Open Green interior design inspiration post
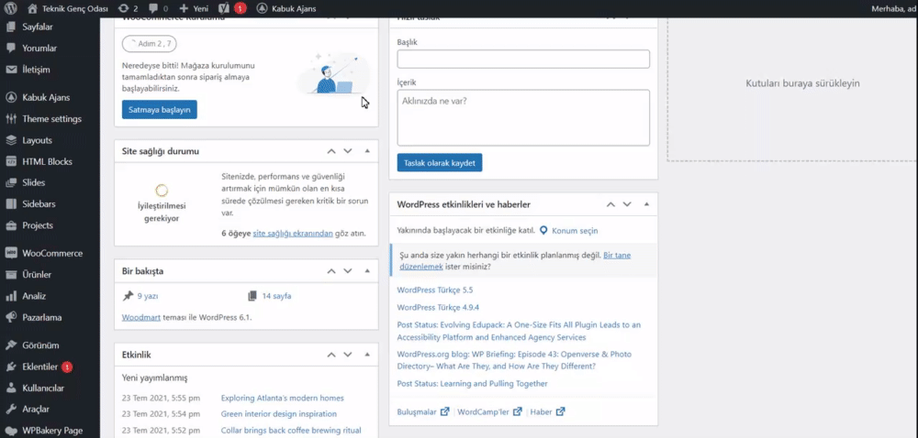The height and width of the screenshot is (438, 918). point(279,414)
